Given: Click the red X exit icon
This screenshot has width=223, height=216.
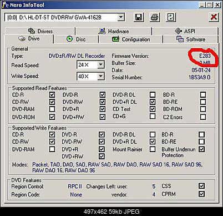Looking at the screenshot, I should pyautogui.click(x=214, y=17).
